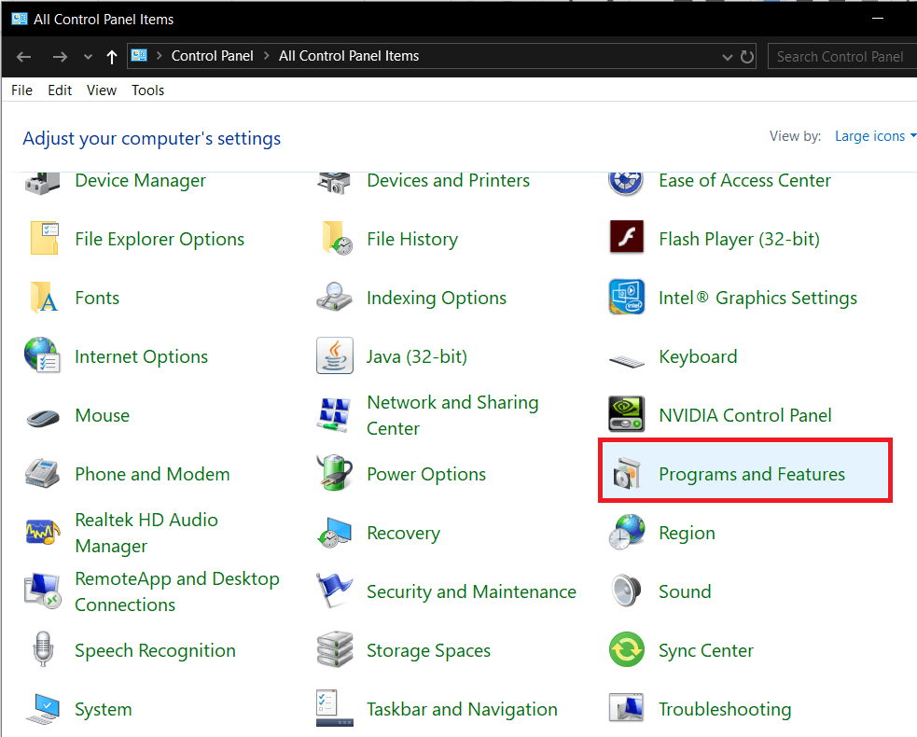
Task: Open the Tools menu
Action: pos(147,90)
